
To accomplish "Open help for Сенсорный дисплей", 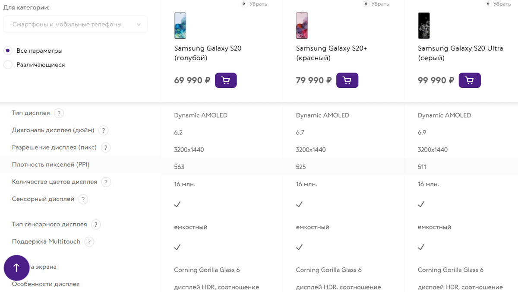I will (83, 200).
